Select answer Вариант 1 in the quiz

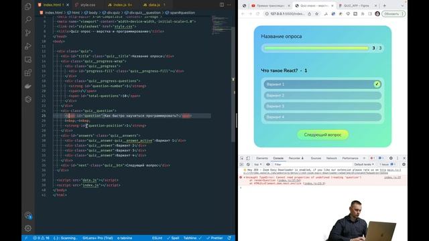(322, 84)
